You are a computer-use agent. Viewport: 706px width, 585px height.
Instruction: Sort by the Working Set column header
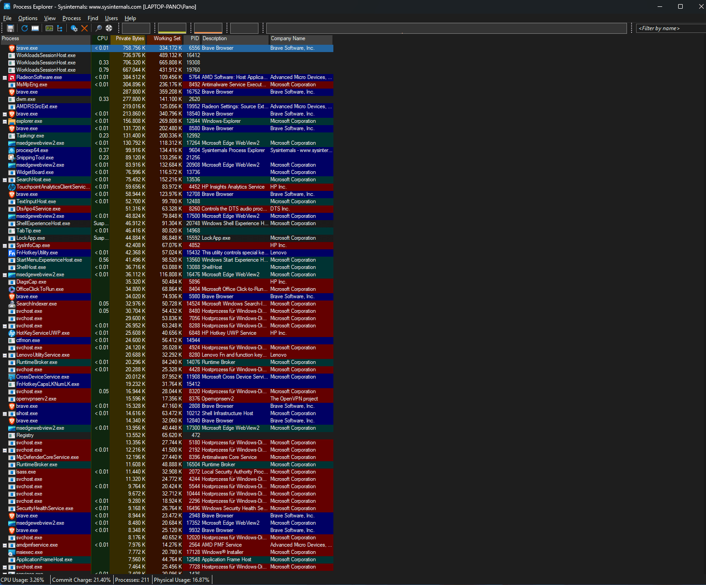(165, 39)
